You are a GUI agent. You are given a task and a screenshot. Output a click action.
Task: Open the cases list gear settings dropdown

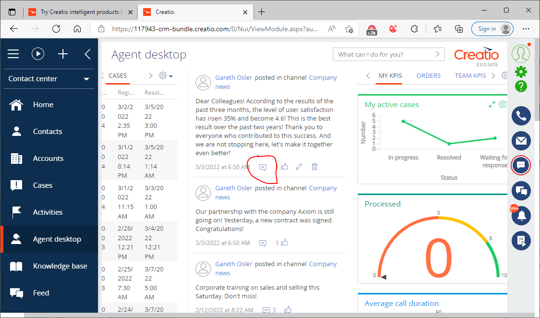pos(166,76)
